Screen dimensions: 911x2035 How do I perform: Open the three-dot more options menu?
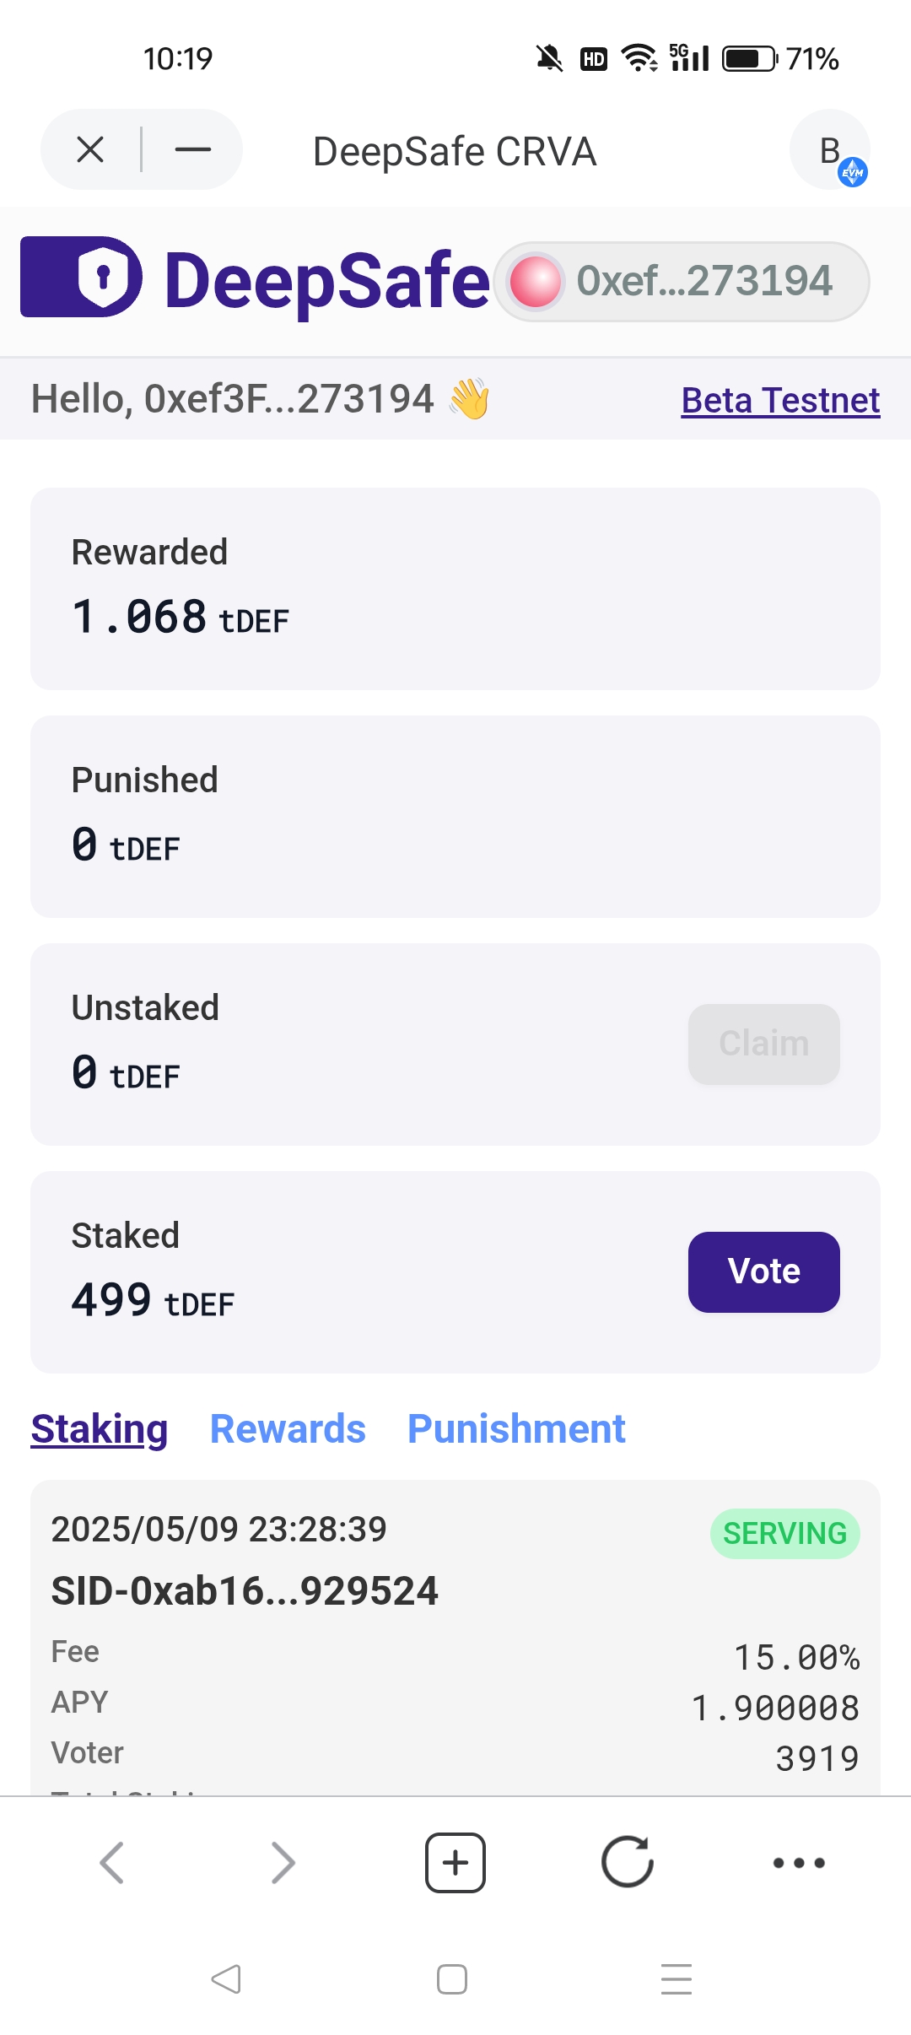click(x=799, y=1862)
